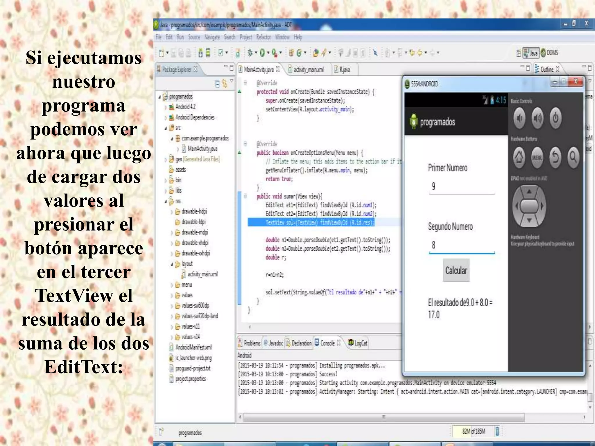The image size is (595, 446).
Task: Switch to the DDMS perspective
Action: tap(549, 53)
